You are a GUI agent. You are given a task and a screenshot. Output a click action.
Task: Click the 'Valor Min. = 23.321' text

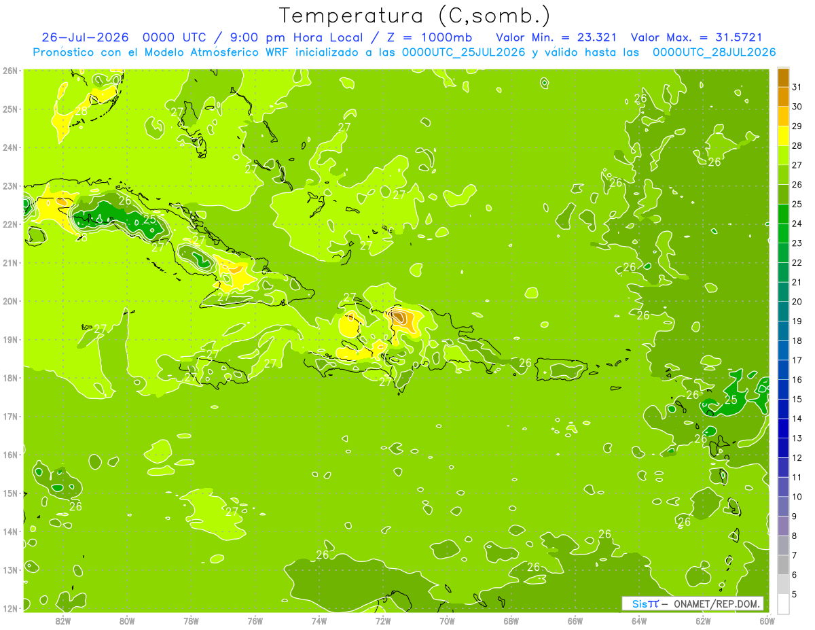point(556,37)
